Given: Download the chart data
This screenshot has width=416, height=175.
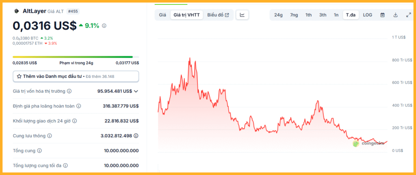Looking at the screenshot, I should [395, 15].
